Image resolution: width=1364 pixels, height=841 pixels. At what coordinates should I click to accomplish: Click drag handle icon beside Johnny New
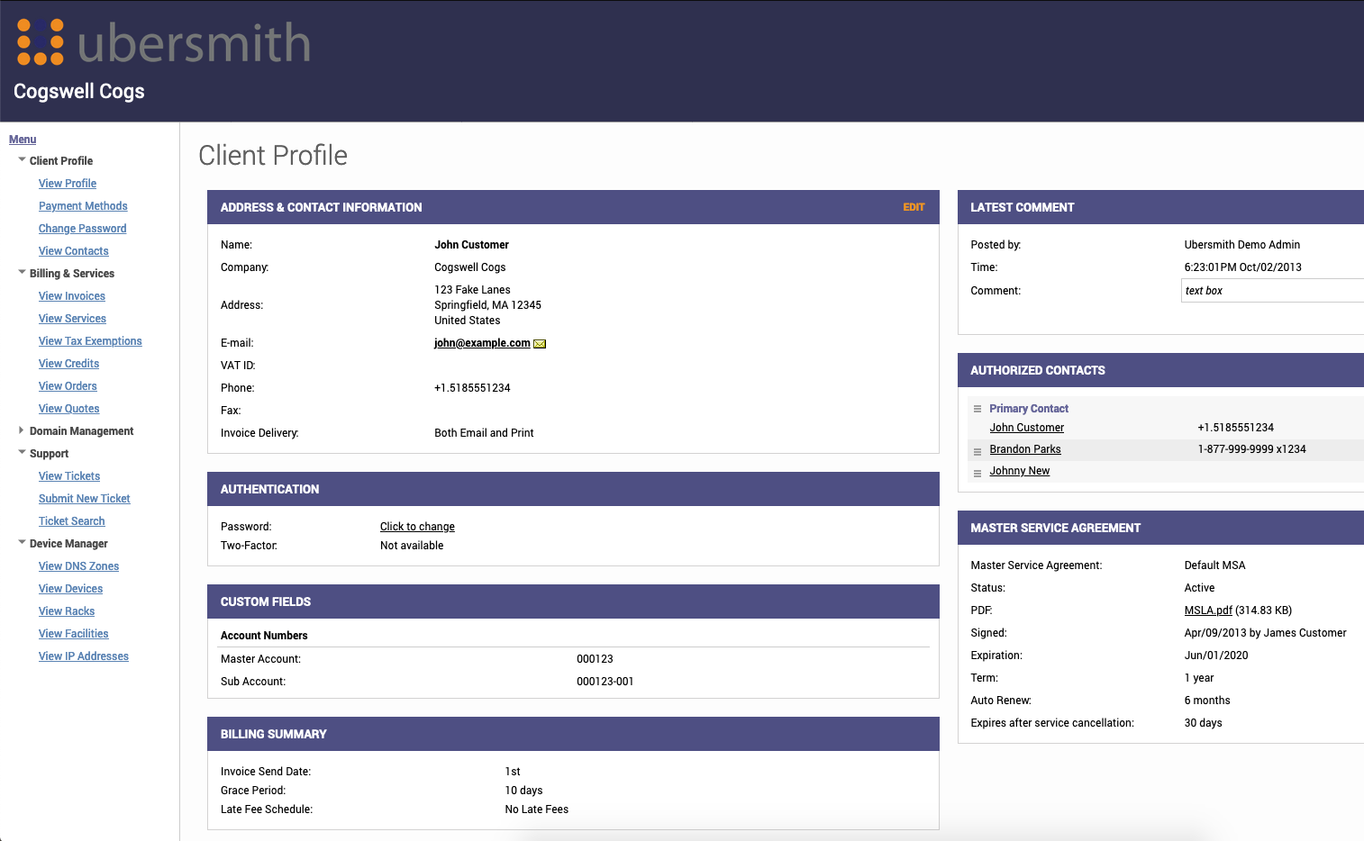978,473
